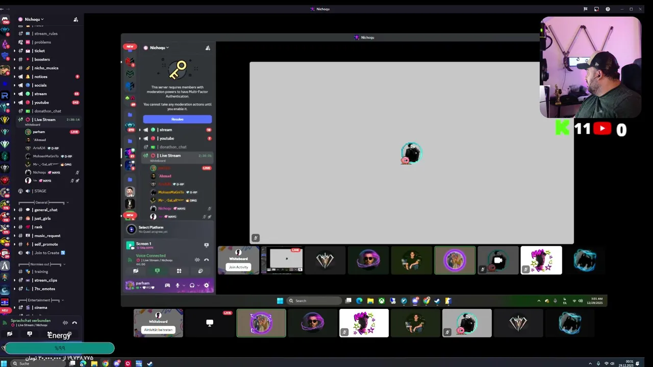Click Search box in streamed taskbar
653x367 pixels.
click(313, 301)
